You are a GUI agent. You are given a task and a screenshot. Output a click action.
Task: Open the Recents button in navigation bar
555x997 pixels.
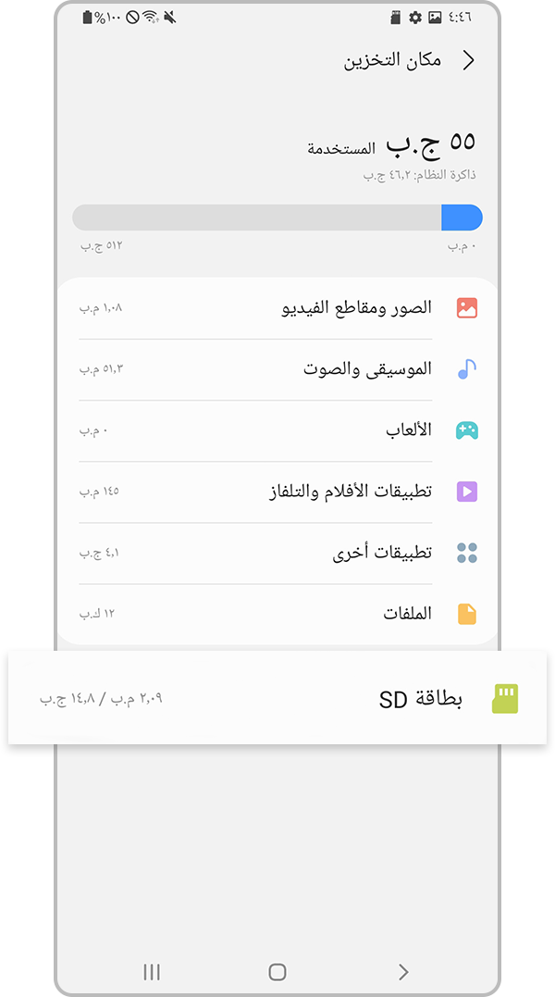pyautogui.click(x=151, y=972)
